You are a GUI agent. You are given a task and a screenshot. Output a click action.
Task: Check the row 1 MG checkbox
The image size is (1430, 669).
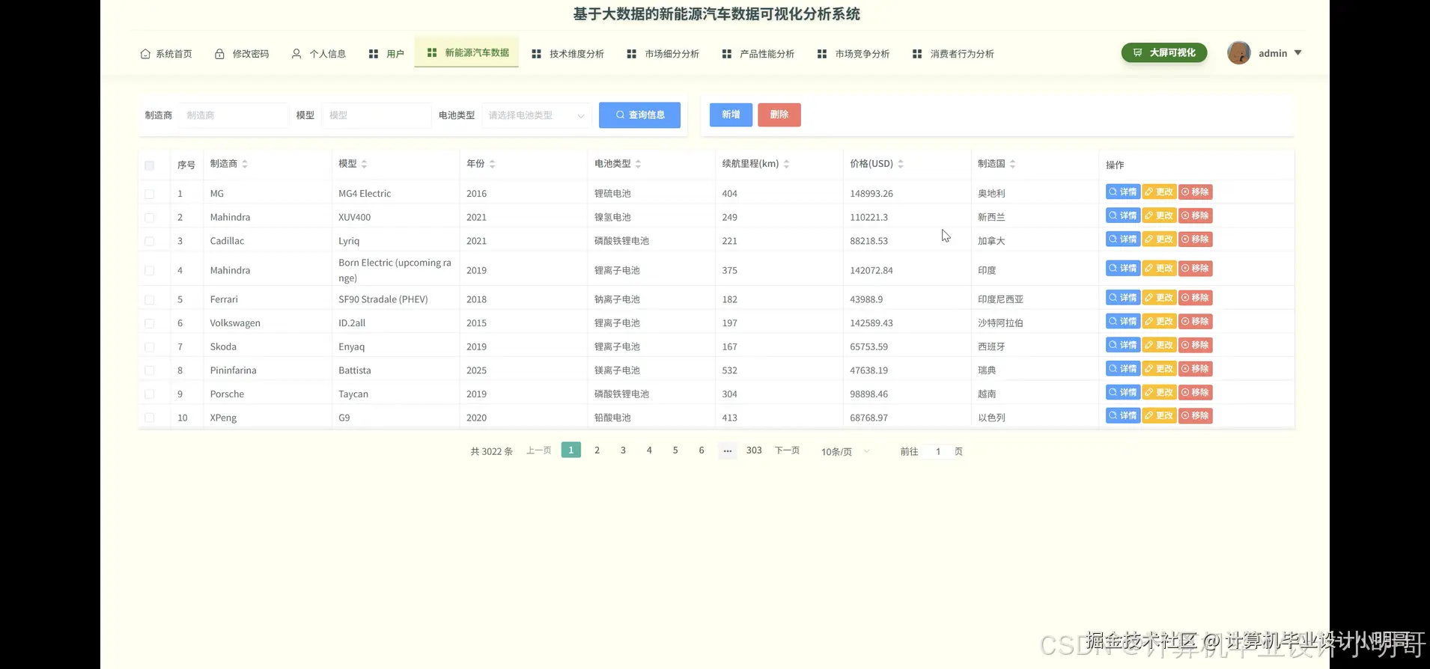pyautogui.click(x=150, y=194)
